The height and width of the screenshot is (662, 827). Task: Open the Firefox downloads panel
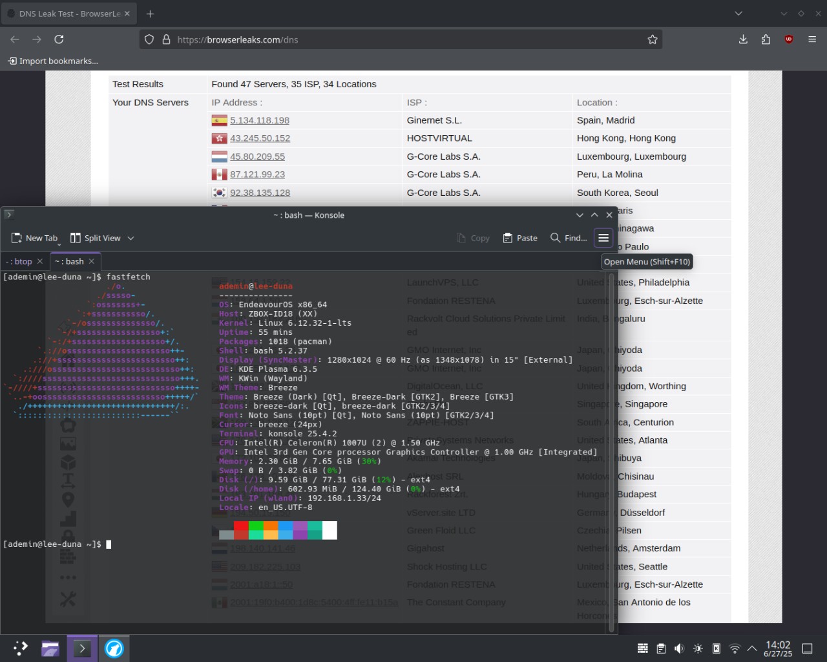tap(743, 39)
